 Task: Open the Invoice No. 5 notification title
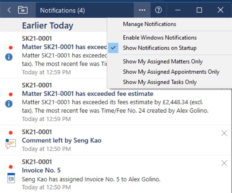(x=41, y=171)
